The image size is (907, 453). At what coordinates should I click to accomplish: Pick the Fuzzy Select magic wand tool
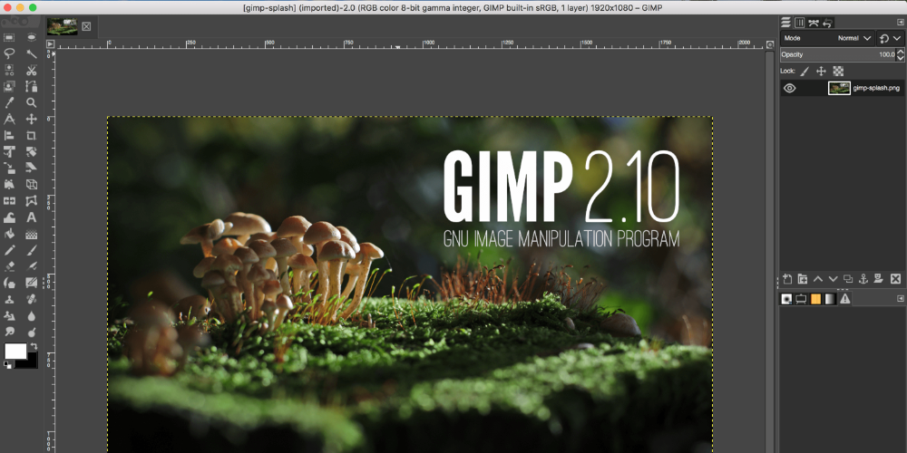31,53
